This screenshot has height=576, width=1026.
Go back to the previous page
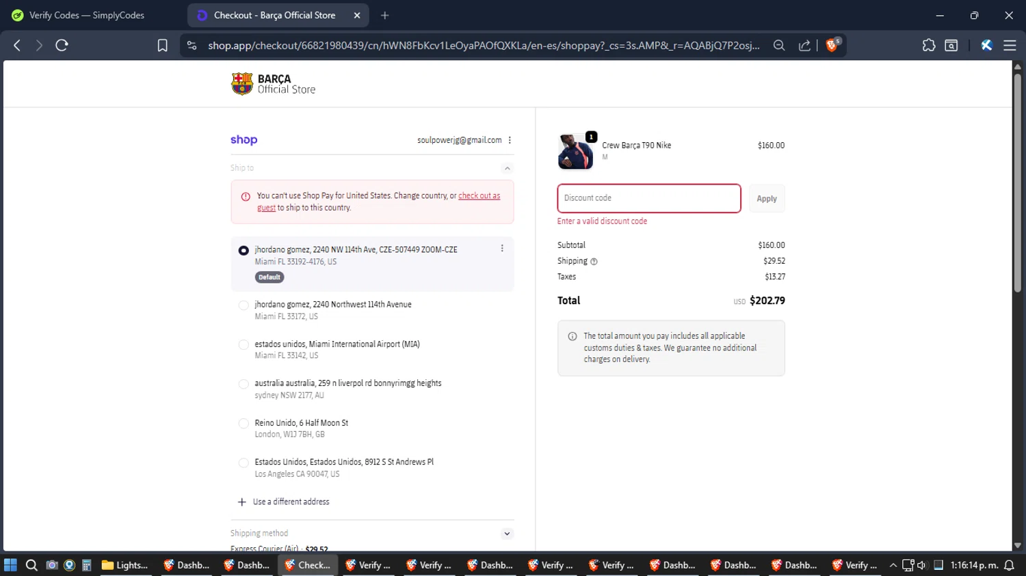coord(17,45)
